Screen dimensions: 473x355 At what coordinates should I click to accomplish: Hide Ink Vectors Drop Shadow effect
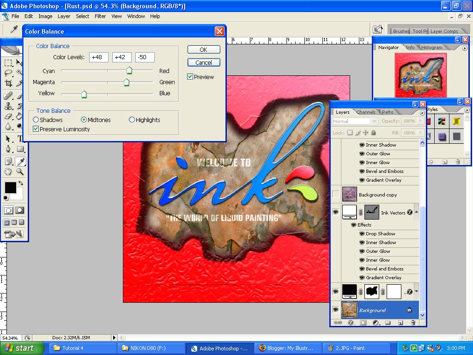[x=362, y=233]
